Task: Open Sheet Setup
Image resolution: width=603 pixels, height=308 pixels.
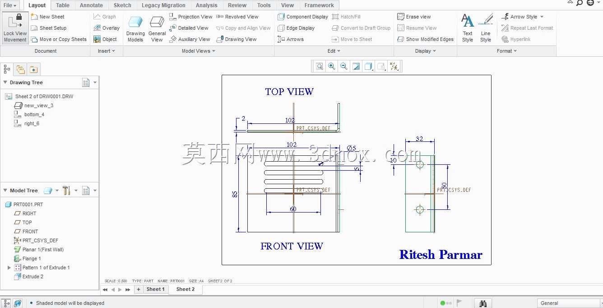Action: coord(48,28)
